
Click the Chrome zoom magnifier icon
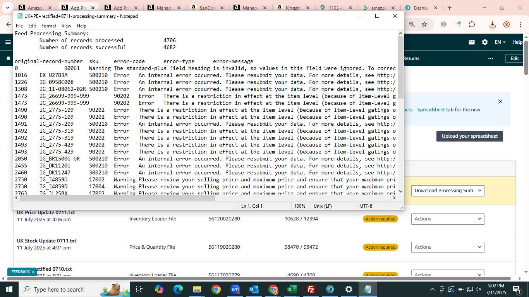pos(412,24)
